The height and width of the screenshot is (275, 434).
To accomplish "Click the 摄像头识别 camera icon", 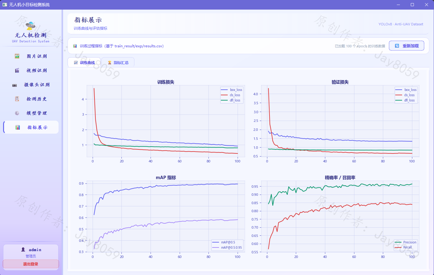I will coord(15,85).
